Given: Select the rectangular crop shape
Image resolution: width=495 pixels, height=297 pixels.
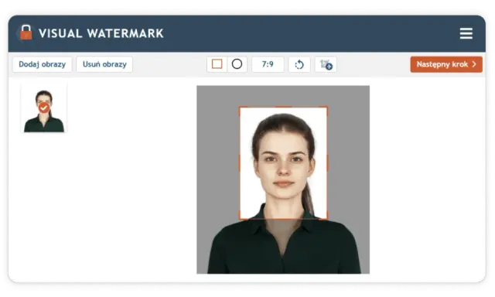Looking at the screenshot, I should (217, 64).
